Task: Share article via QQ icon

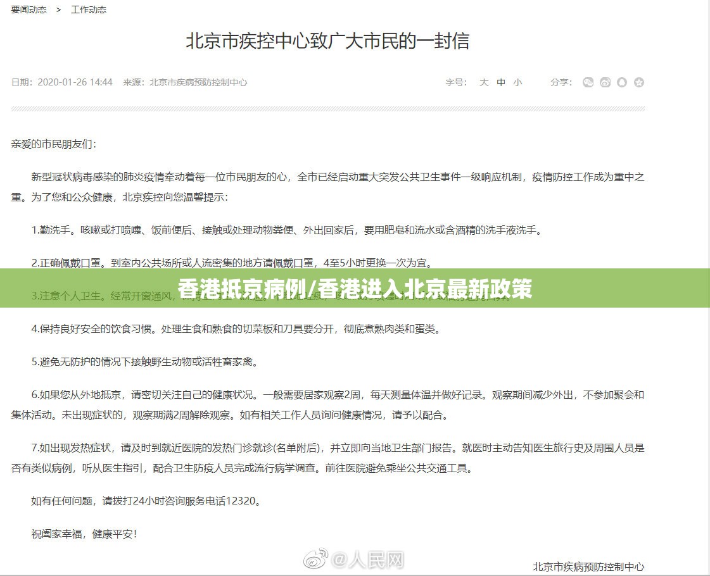Action: click(x=622, y=82)
